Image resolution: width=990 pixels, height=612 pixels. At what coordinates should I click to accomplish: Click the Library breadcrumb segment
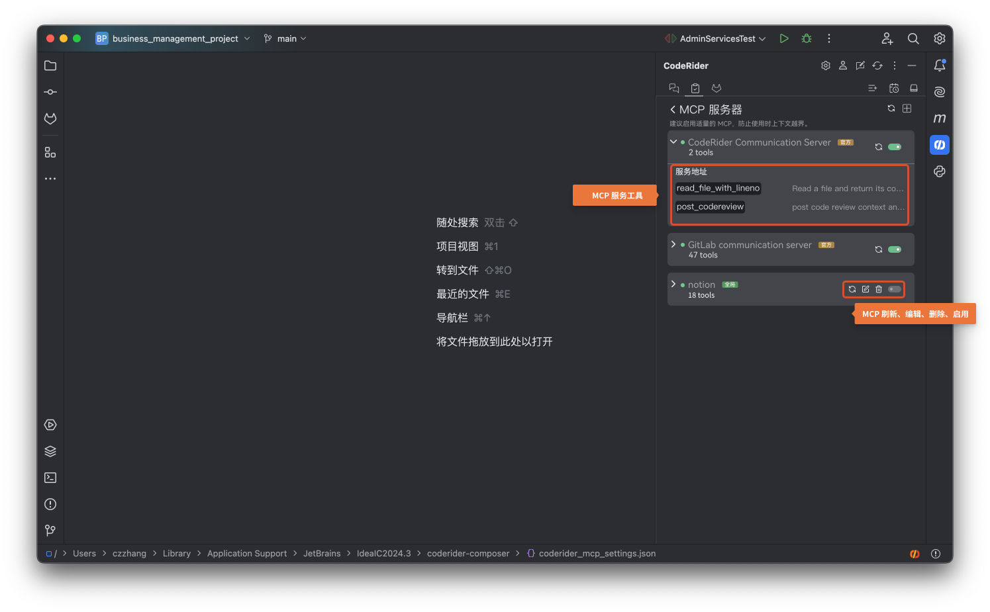coord(177,554)
